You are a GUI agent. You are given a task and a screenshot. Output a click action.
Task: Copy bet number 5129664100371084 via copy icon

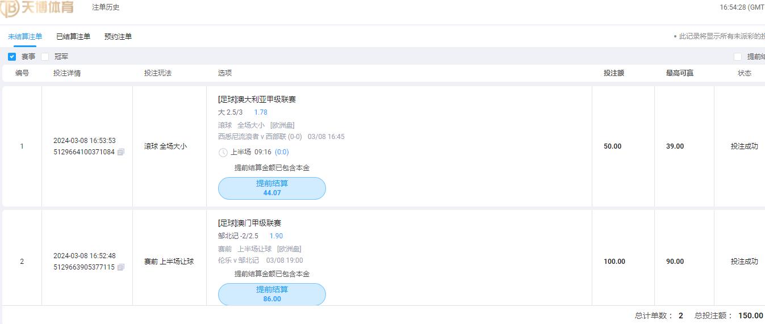click(121, 152)
